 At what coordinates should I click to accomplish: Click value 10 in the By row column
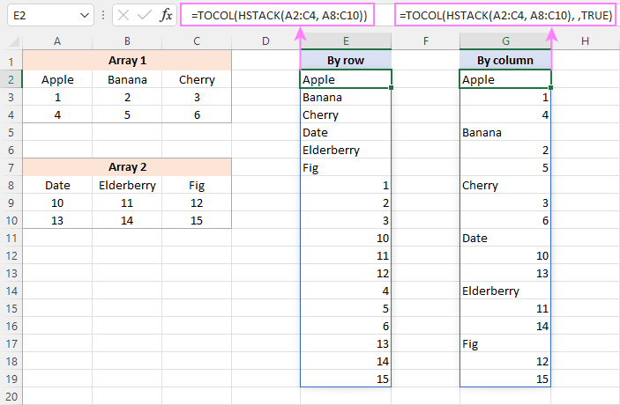346,239
